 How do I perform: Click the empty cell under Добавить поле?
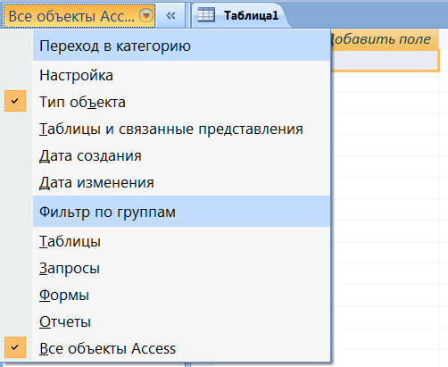(385, 61)
